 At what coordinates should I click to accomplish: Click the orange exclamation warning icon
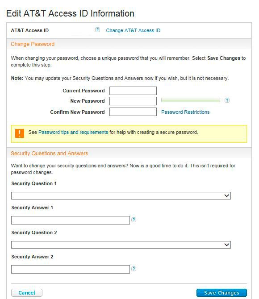click(20, 133)
